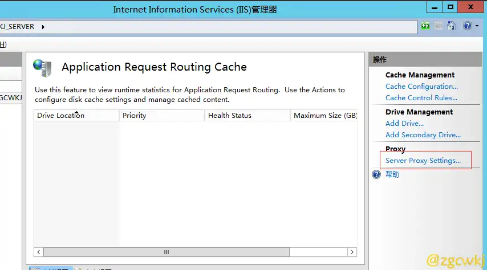Click the Drive Management section heading
Viewport: 487px width, 270px height.
pyautogui.click(x=419, y=112)
